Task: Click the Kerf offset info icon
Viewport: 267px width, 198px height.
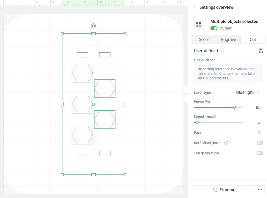Action: 226,143
